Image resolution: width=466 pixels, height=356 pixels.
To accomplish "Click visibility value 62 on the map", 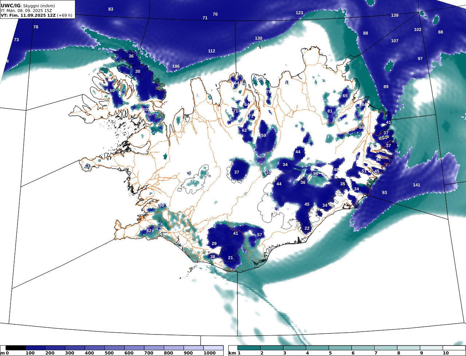I will pos(244,130).
